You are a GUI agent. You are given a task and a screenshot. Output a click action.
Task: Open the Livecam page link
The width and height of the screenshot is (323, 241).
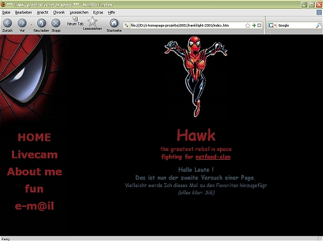pos(34,155)
